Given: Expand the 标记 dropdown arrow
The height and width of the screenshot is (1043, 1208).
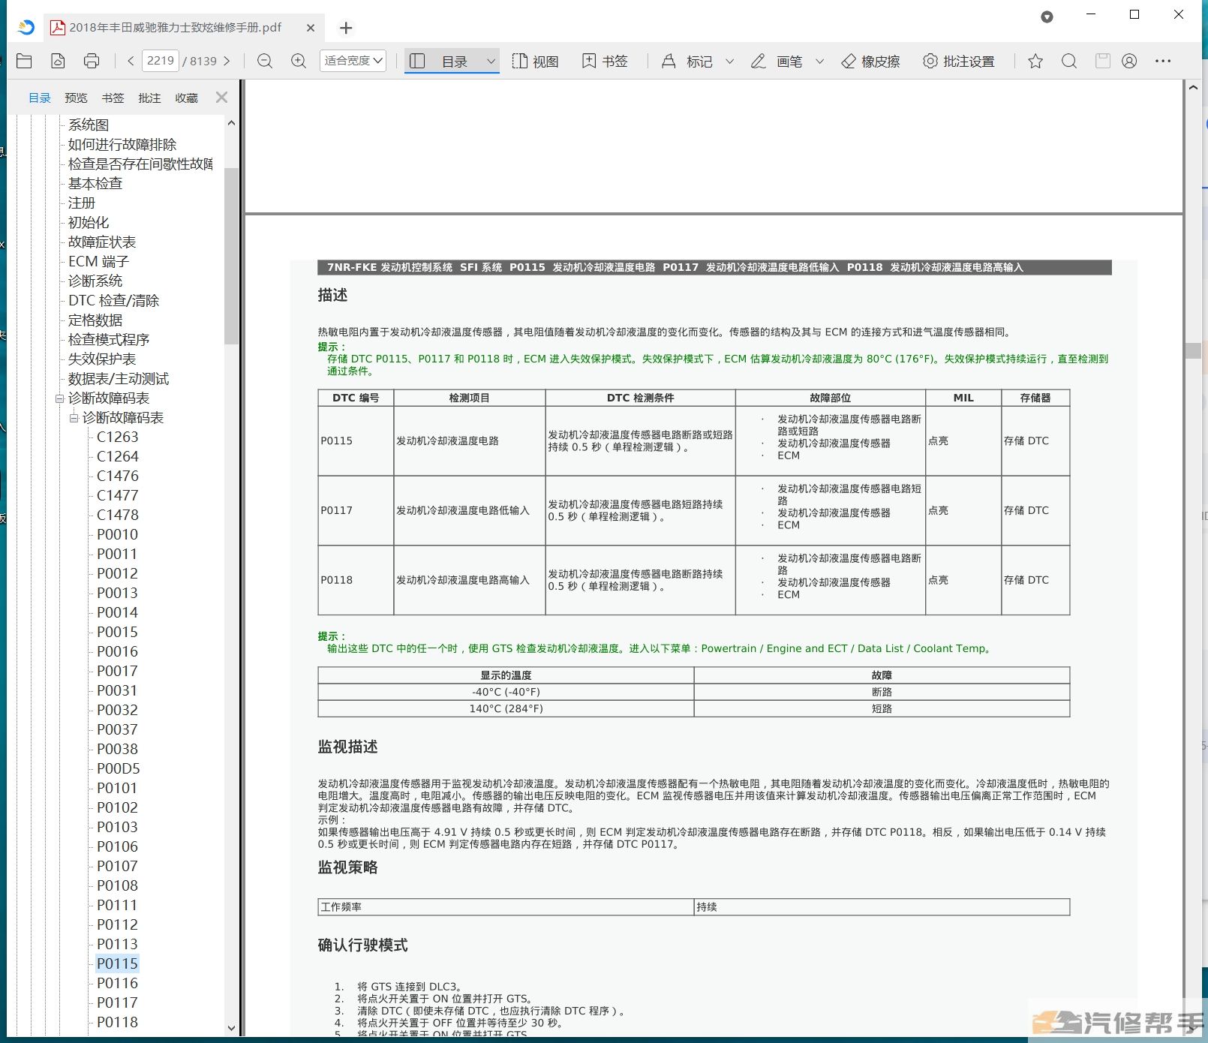Looking at the screenshot, I should point(729,62).
